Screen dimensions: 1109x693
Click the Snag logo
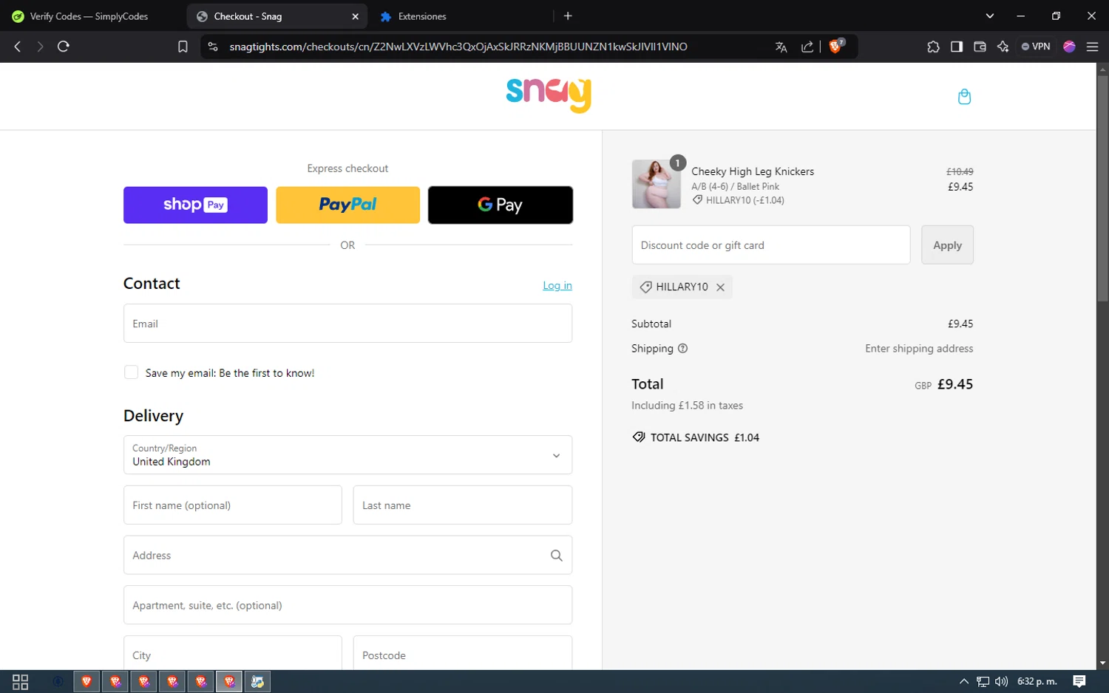(x=549, y=95)
